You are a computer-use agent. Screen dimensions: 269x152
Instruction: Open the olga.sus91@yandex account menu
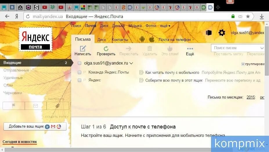(248, 33)
